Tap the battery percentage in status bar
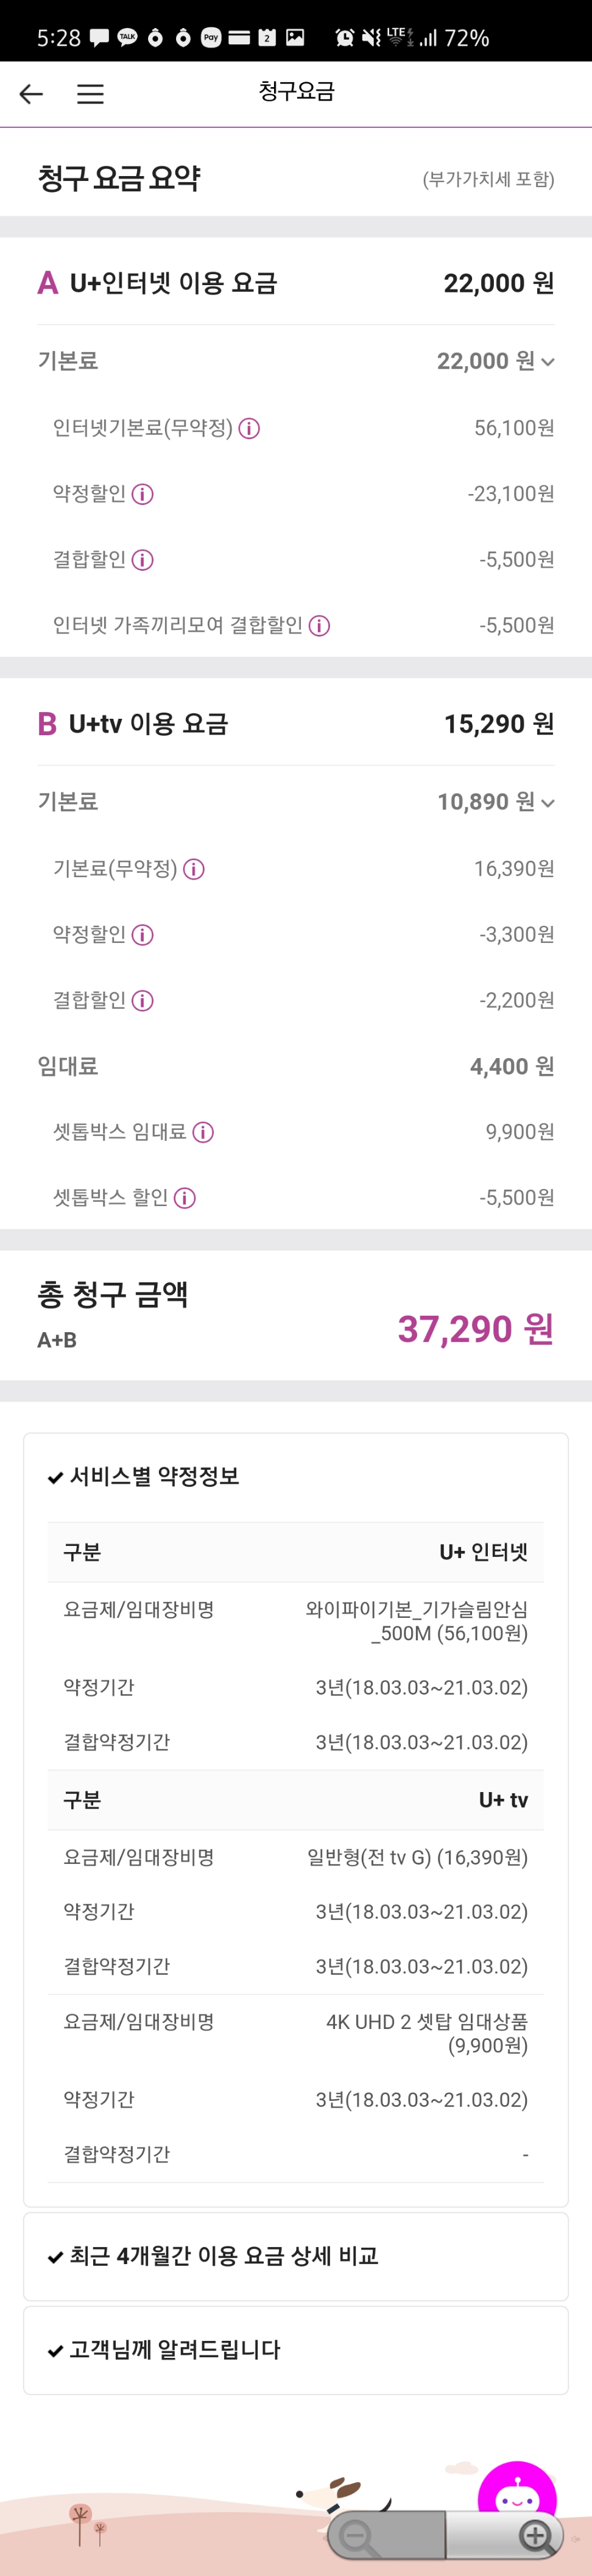 467,38
